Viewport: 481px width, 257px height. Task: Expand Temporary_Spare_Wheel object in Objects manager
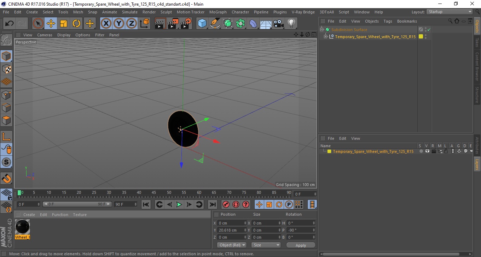[x=326, y=37]
